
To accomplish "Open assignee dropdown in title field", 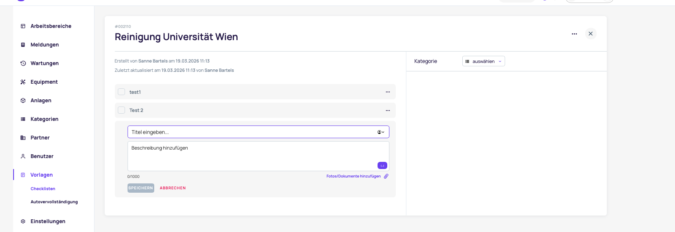I will click(381, 132).
